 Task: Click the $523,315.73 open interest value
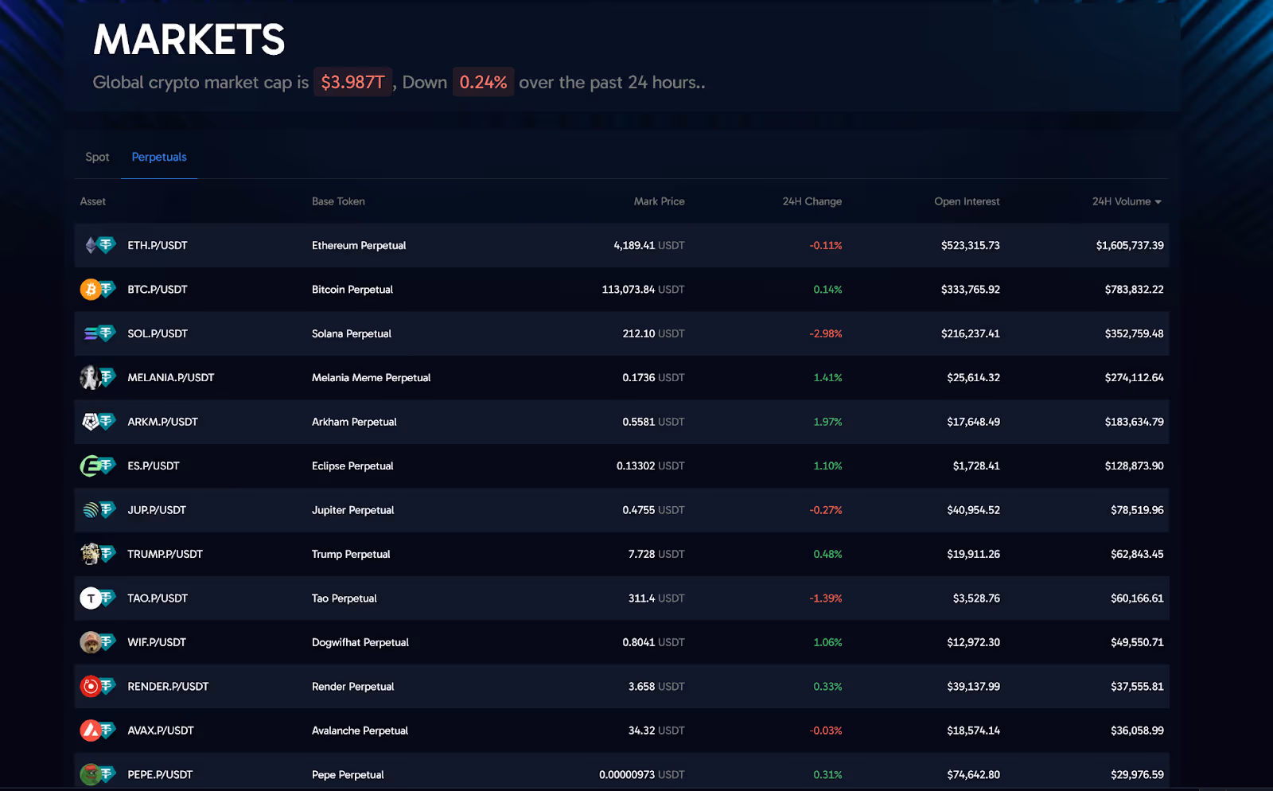[x=970, y=245]
